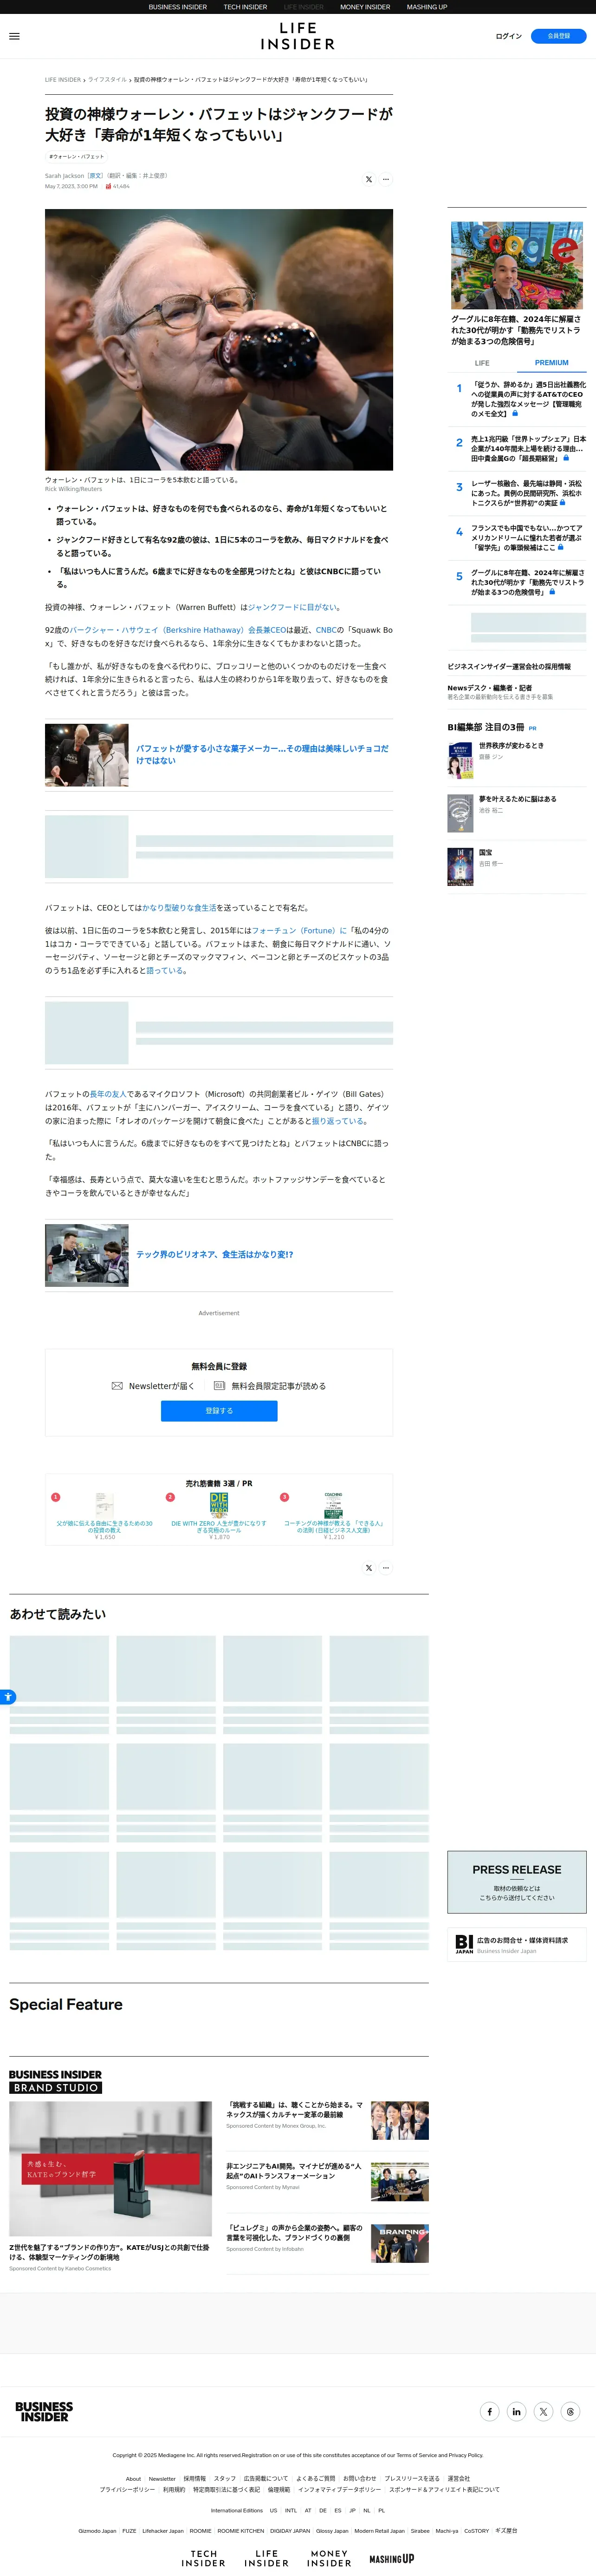Open related article about 小さな菓子メーカー
The height and width of the screenshot is (2576, 596).
pos(219,755)
